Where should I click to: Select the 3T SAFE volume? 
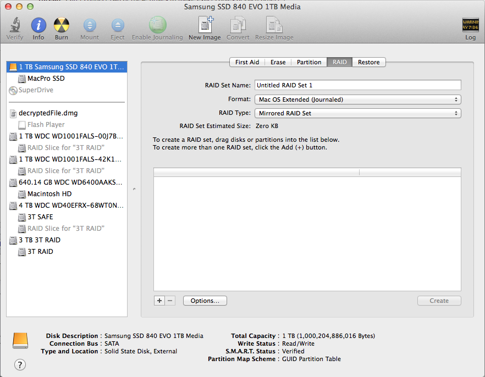click(x=40, y=217)
